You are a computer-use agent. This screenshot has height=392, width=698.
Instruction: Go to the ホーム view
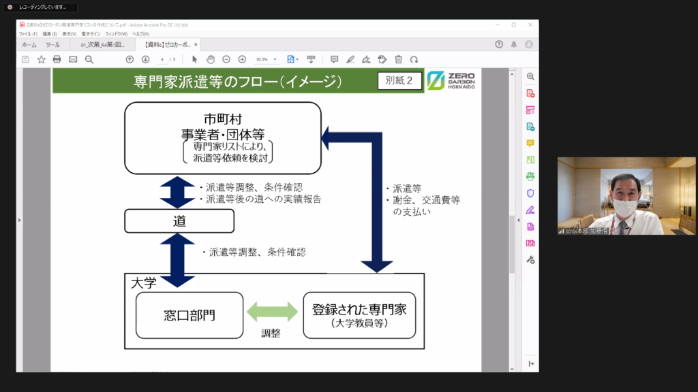pyautogui.click(x=29, y=44)
